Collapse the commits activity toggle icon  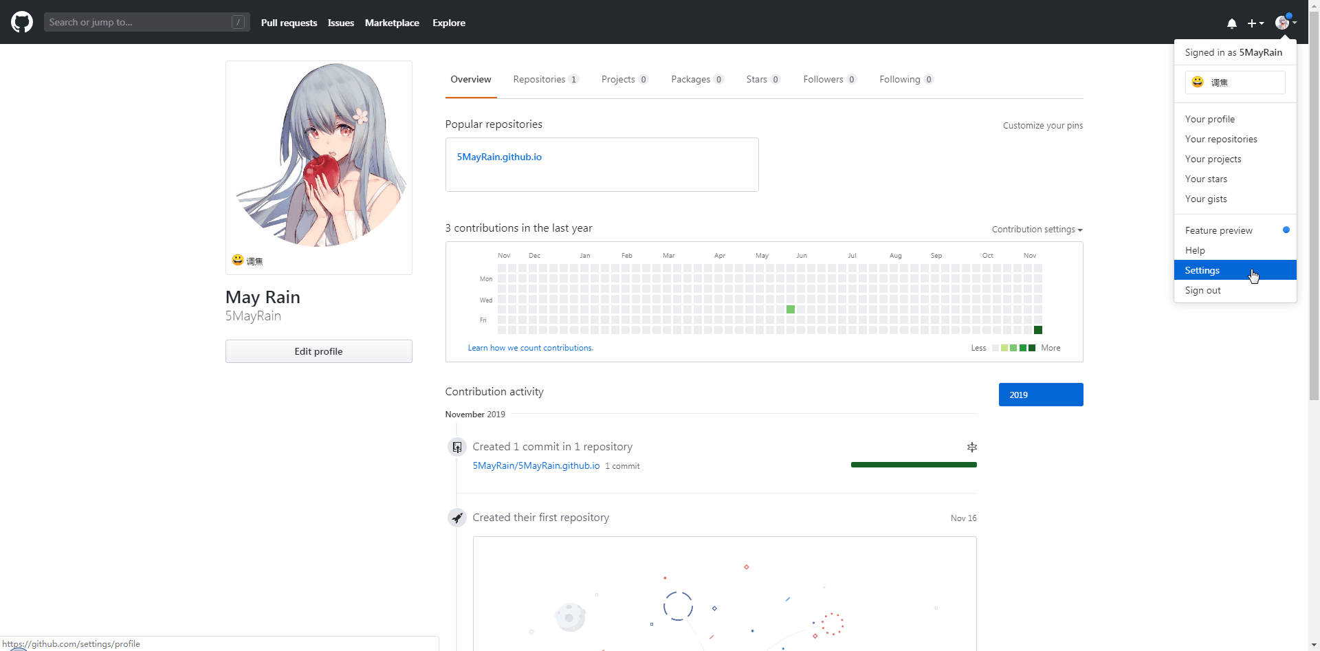[971, 447]
